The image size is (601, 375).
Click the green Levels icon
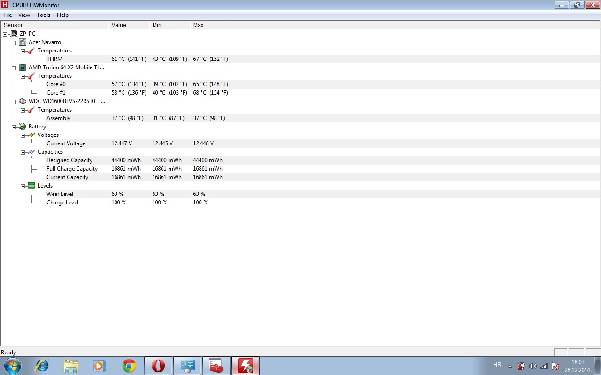point(31,186)
